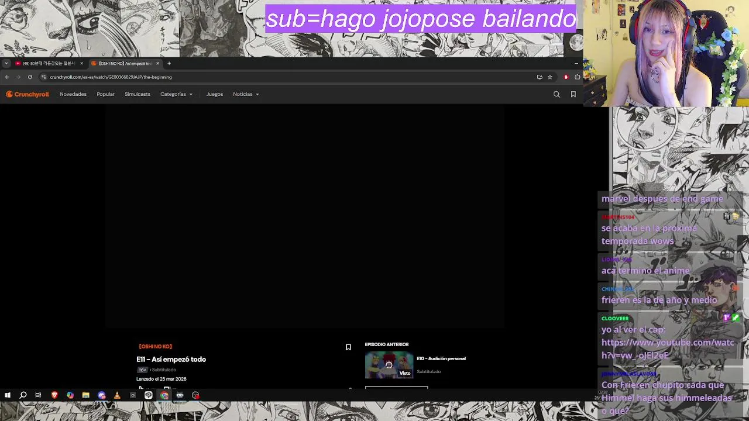
Task: Open the red extension icon in browser toolbar
Action: pos(566,77)
